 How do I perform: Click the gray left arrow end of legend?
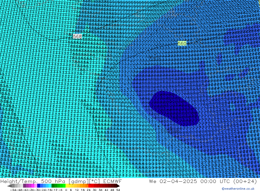[x=9, y=186]
